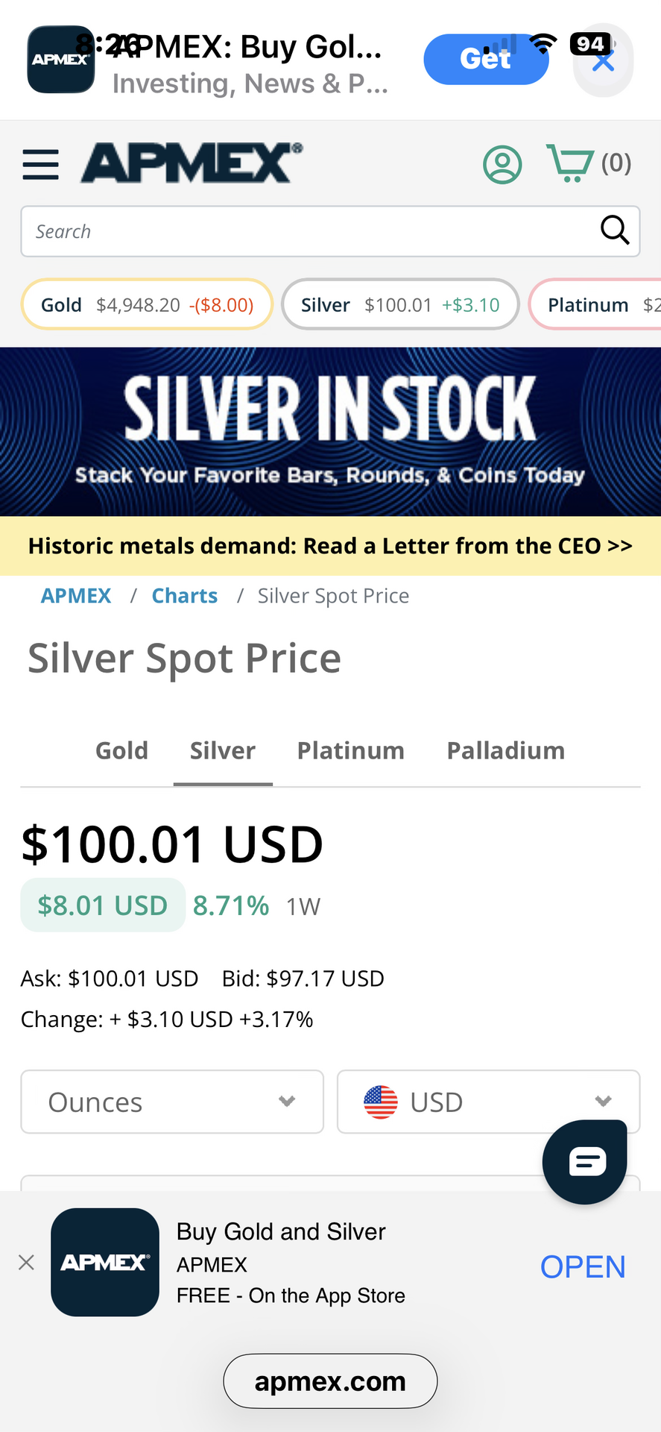This screenshot has height=1432, width=661.
Task: Open the user account profile icon
Action: (502, 164)
